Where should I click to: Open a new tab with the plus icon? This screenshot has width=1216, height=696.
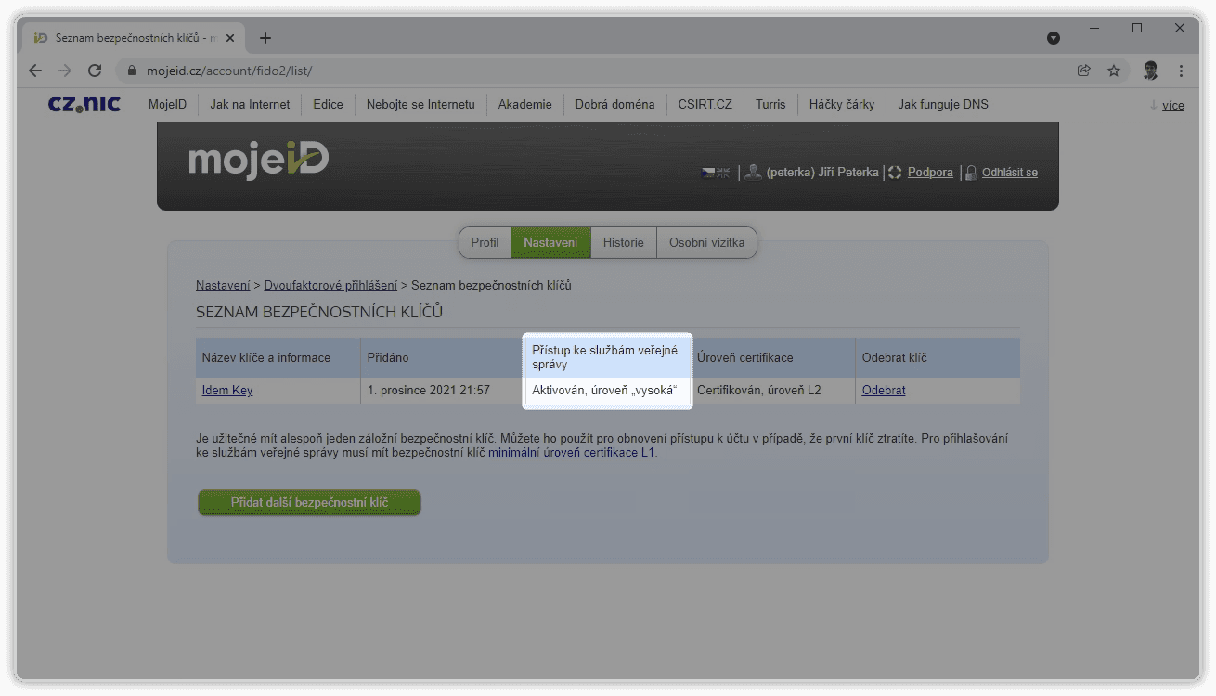pyautogui.click(x=265, y=38)
